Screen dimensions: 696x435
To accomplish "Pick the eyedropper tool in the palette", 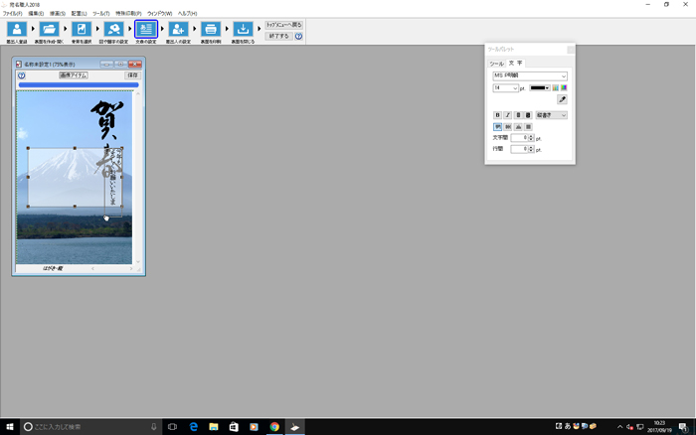I will [562, 100].
